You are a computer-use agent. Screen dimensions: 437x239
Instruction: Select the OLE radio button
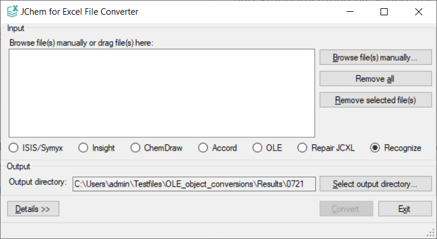tap(257, 148)
